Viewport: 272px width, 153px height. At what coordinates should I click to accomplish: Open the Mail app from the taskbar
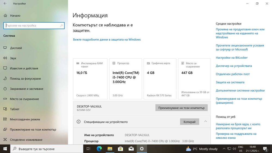click(131, 149)
